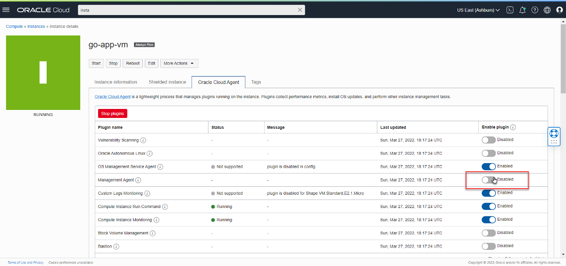The width and height of the screenshot is (566, 266).
Task: Open the user profile avatar icon
Action: [x=559, y=10]
